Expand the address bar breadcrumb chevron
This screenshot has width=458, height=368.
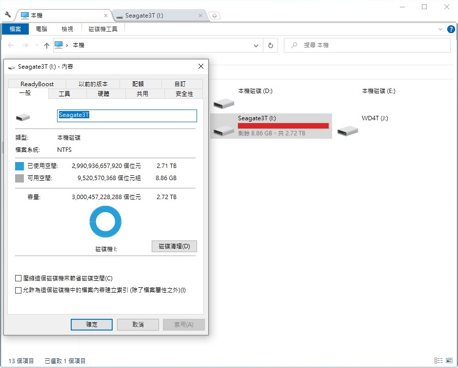67,45
